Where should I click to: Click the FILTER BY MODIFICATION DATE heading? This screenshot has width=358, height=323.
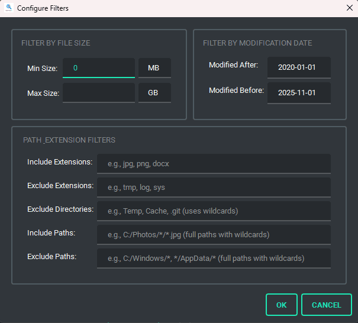click(257, 43)
